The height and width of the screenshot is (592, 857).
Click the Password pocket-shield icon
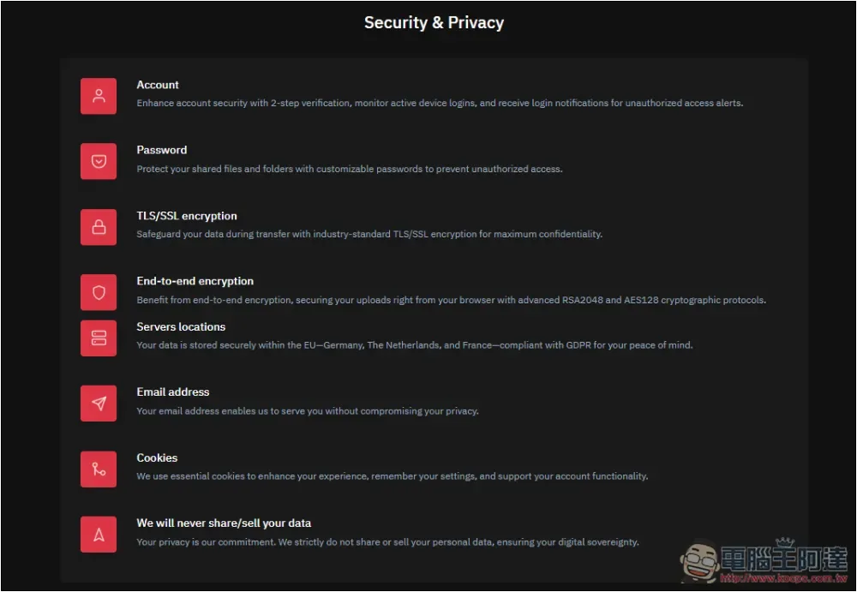point(99,161)
